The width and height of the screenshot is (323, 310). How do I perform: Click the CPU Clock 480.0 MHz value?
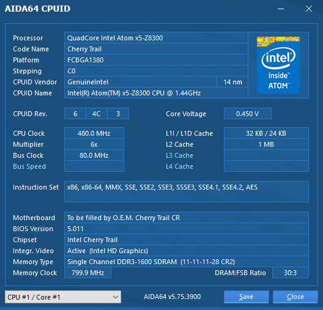click(94, 133)
